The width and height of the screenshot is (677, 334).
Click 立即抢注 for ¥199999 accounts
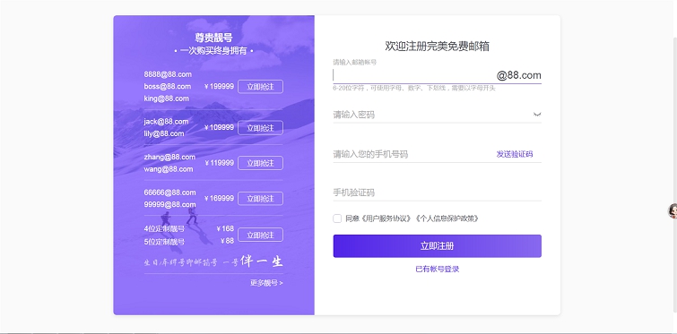(x=260, y=87)
